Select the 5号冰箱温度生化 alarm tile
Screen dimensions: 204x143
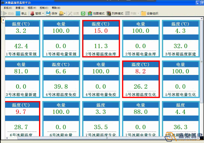point(141,79)
